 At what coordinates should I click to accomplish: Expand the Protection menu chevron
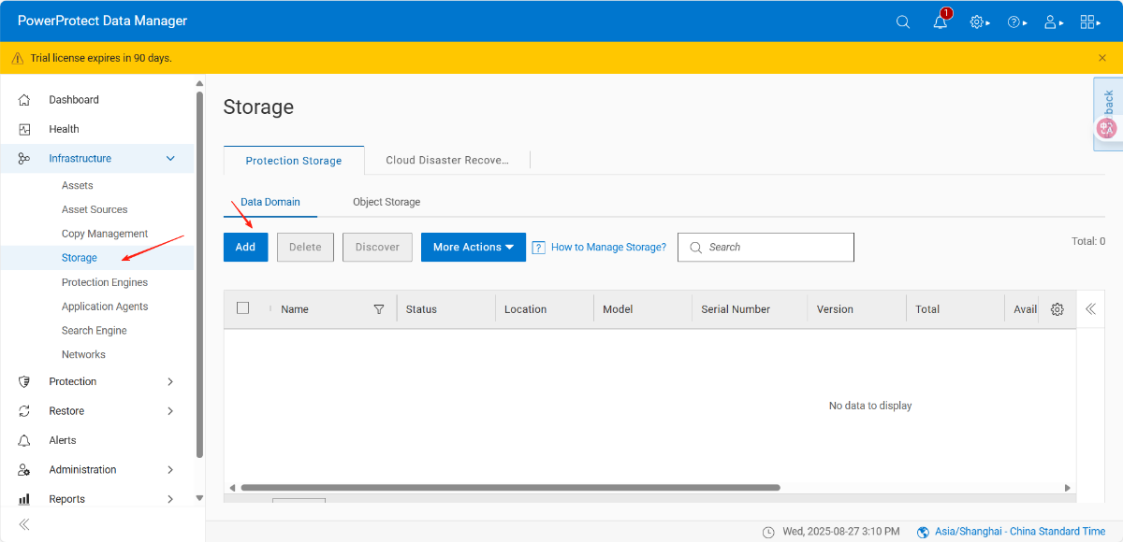click(x=170, y=381)
